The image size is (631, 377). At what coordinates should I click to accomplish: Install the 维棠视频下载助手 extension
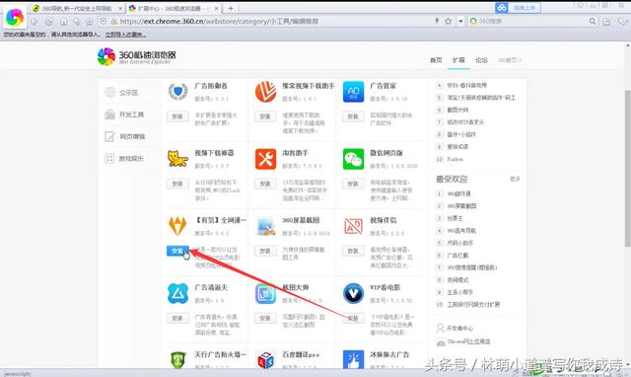coord(265,116)
